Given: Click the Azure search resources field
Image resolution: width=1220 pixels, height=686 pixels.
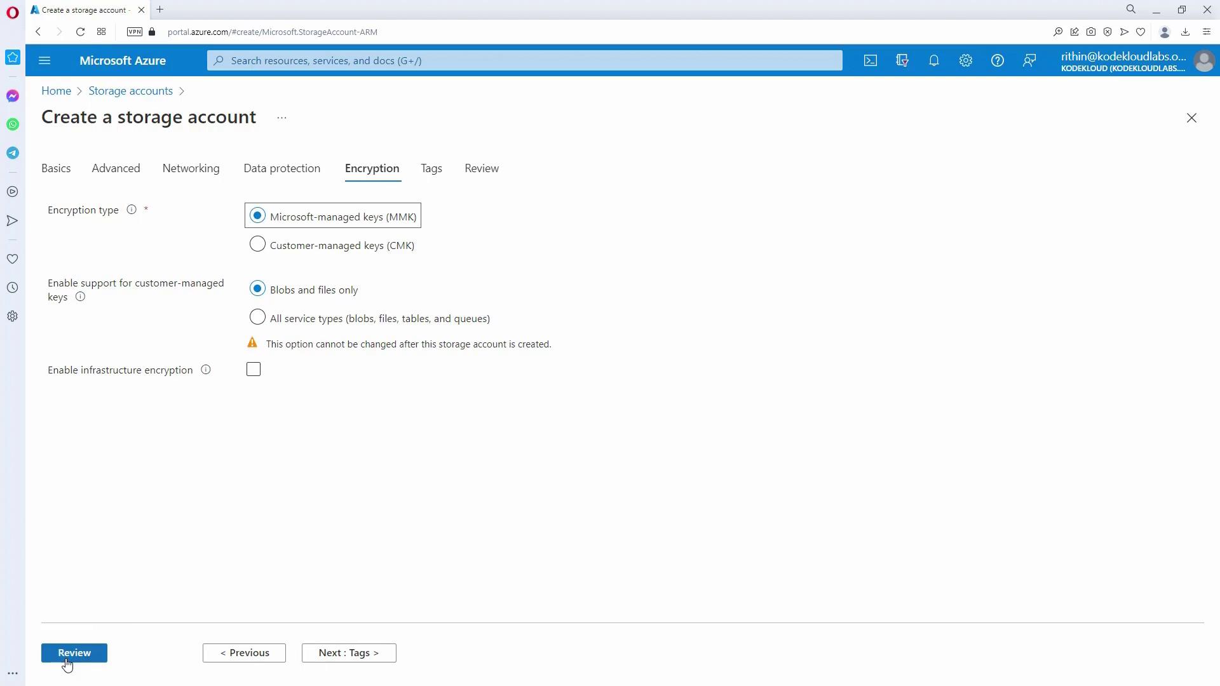Looking at the screenshot, I should click(x=524, y=60).
